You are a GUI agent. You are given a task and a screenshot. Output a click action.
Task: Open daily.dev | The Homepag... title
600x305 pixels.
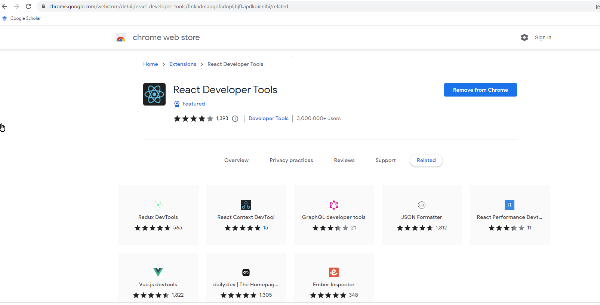pos(246,284)
